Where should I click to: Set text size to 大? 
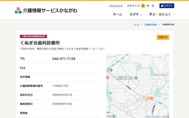153,6
